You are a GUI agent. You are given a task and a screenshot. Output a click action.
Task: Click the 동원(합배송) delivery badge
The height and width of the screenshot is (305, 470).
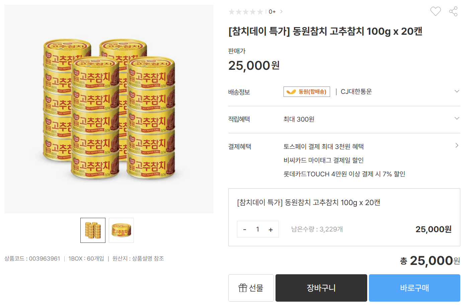(x=307, y=92)
